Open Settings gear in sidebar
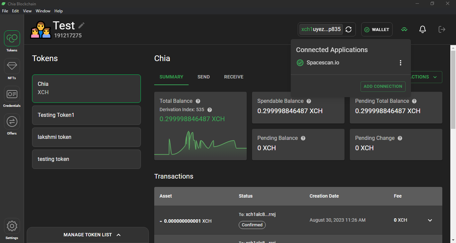 (12, 226)
